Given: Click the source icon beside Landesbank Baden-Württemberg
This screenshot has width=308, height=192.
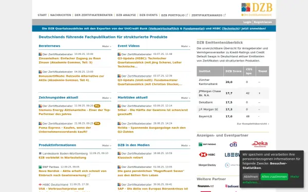Looking at the screenshot, I should click(x=40, y=154).
